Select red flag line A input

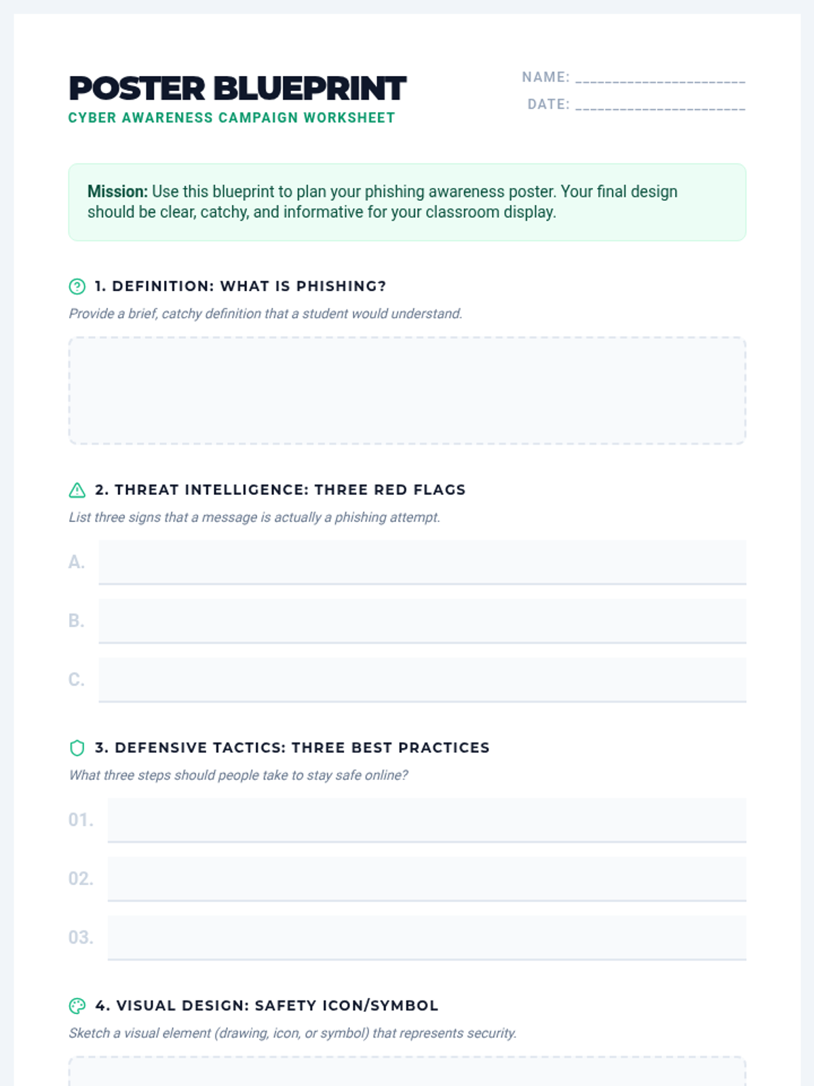coord(423,563)
